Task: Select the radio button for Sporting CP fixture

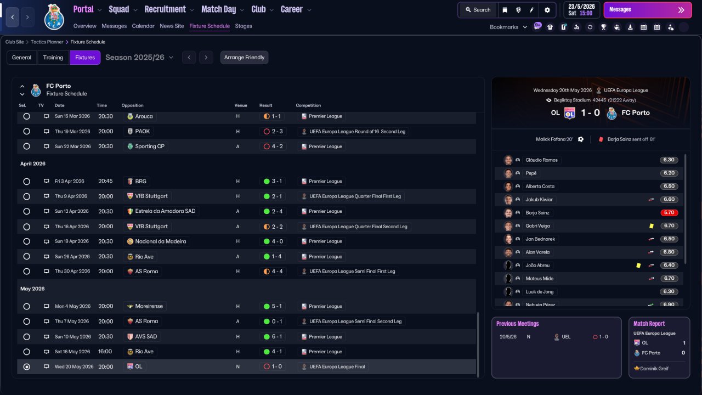Action: coord(26,146)
